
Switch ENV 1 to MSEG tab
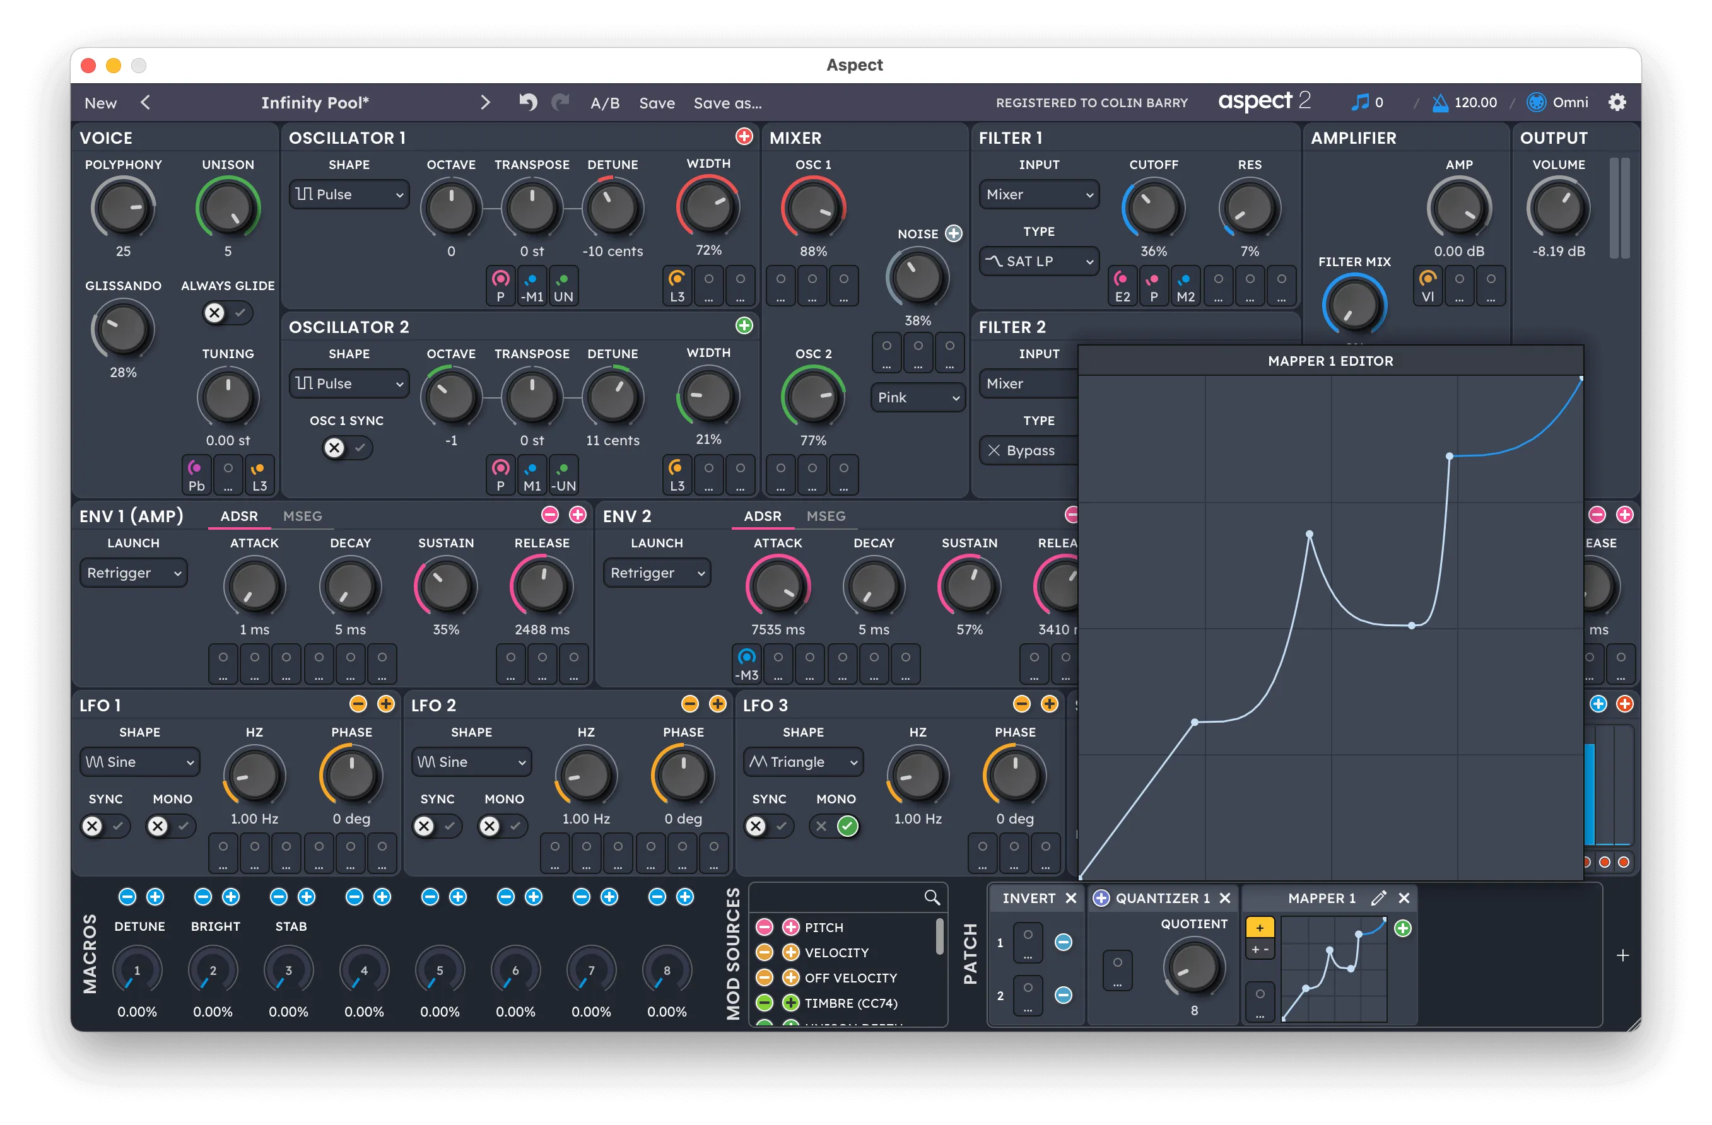pyautogui.click(x=302, y=516)
